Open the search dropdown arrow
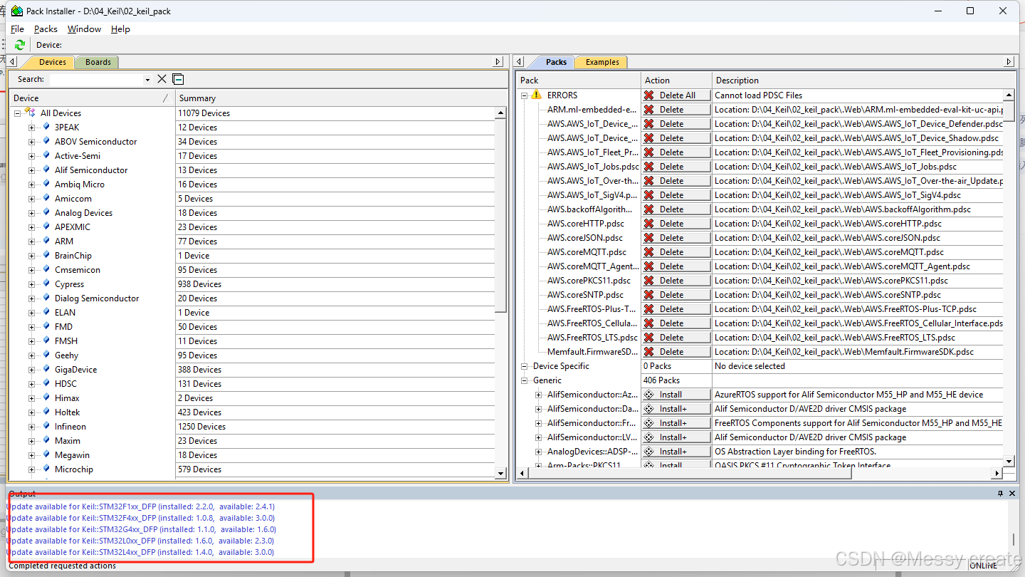 pos(147,80)
